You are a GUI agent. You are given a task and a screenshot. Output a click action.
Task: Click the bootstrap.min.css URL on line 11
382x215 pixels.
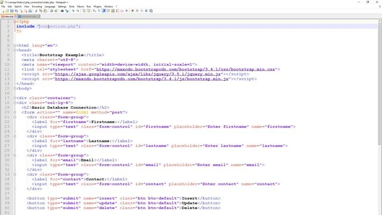[x=186, y=69]
